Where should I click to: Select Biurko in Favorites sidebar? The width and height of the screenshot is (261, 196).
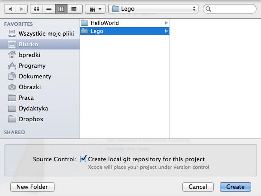pos(40,44)
